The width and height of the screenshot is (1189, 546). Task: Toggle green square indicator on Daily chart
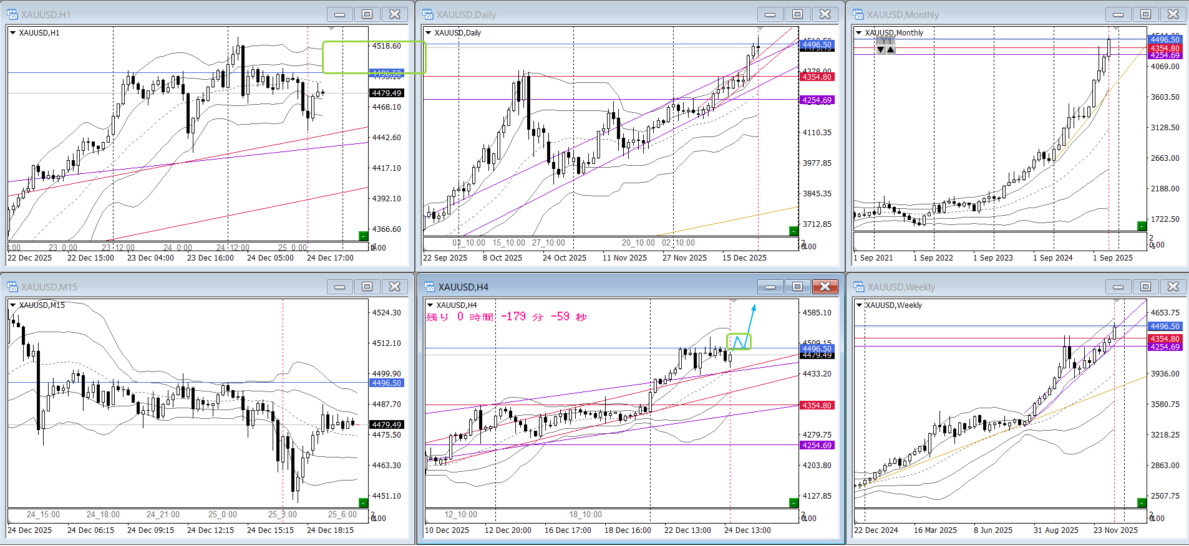(x=793, y=231)
